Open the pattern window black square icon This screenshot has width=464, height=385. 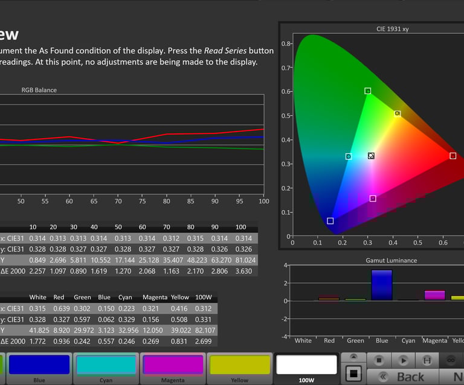[353, 374]
